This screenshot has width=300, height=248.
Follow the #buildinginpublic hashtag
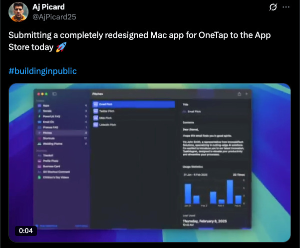pos(42,71)
